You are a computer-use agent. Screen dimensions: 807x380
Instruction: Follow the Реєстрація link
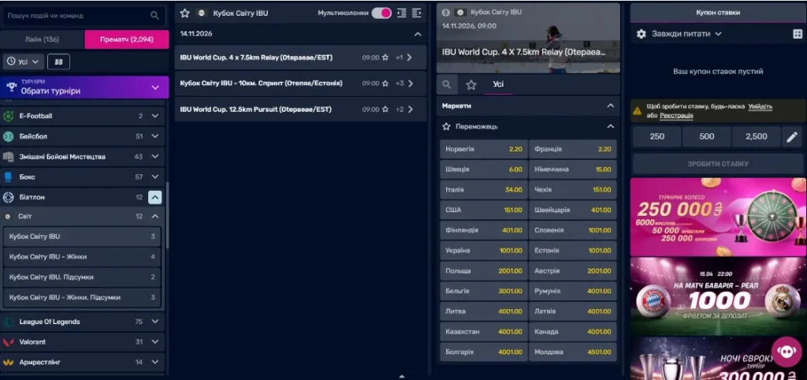(x=676, y=116)
